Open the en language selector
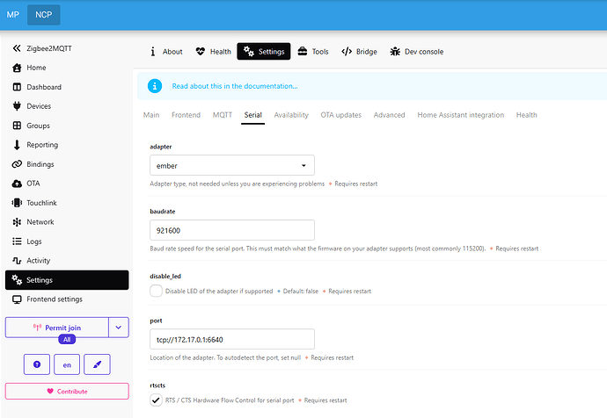 point(67,364)
